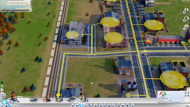
Task: Expand the power panel play arrow
Action: click(x=182, y=101)
